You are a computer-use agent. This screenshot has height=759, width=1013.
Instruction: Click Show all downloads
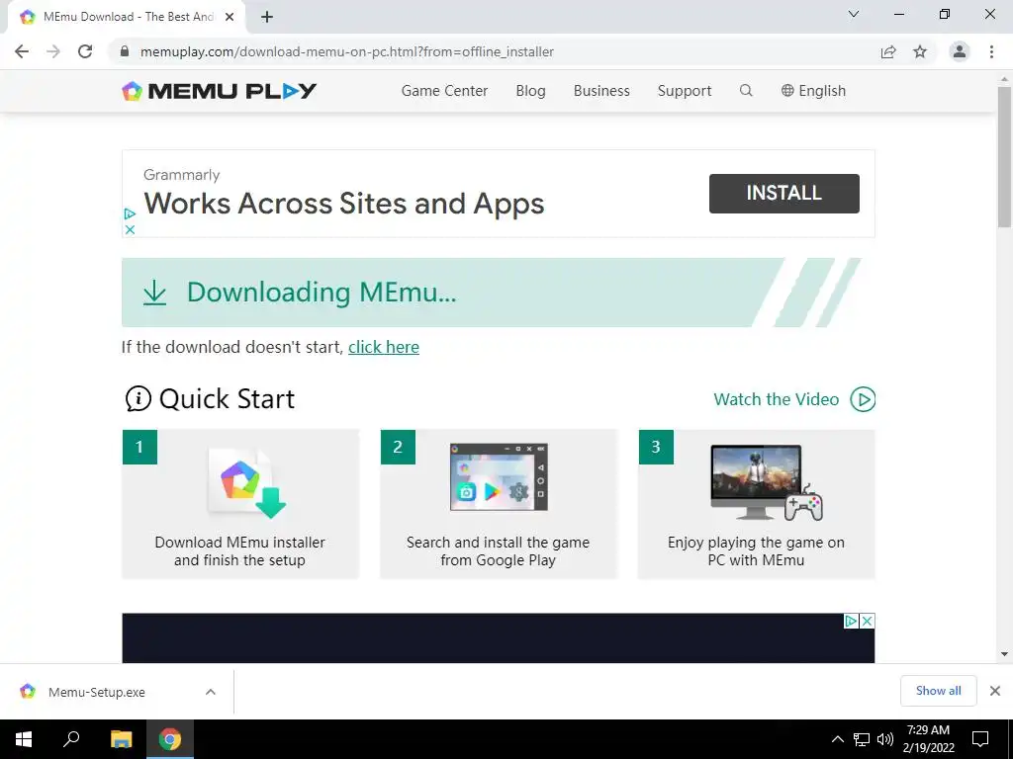(938, 691)
